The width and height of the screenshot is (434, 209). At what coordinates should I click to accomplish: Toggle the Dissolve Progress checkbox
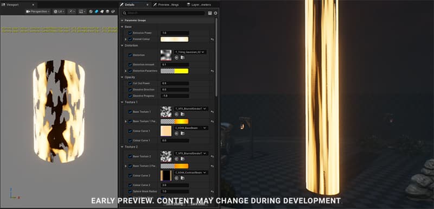130,96
